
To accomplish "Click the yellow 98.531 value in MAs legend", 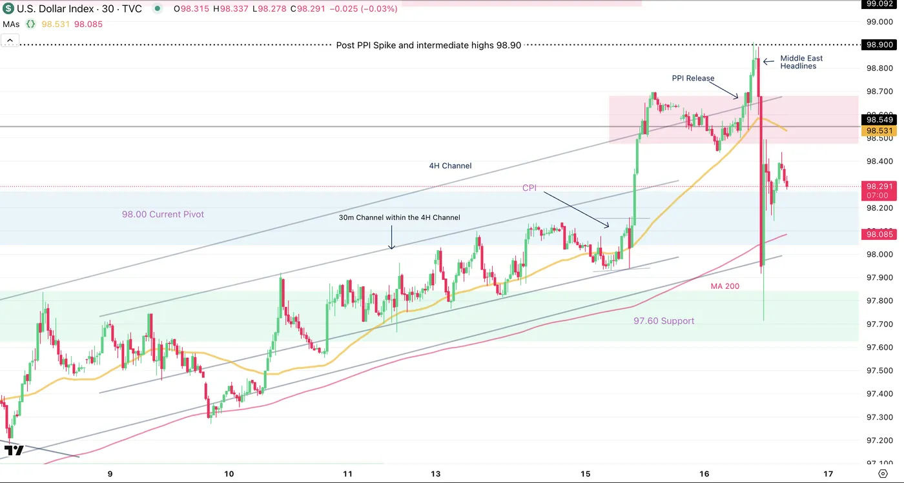I will coord(56,25).
